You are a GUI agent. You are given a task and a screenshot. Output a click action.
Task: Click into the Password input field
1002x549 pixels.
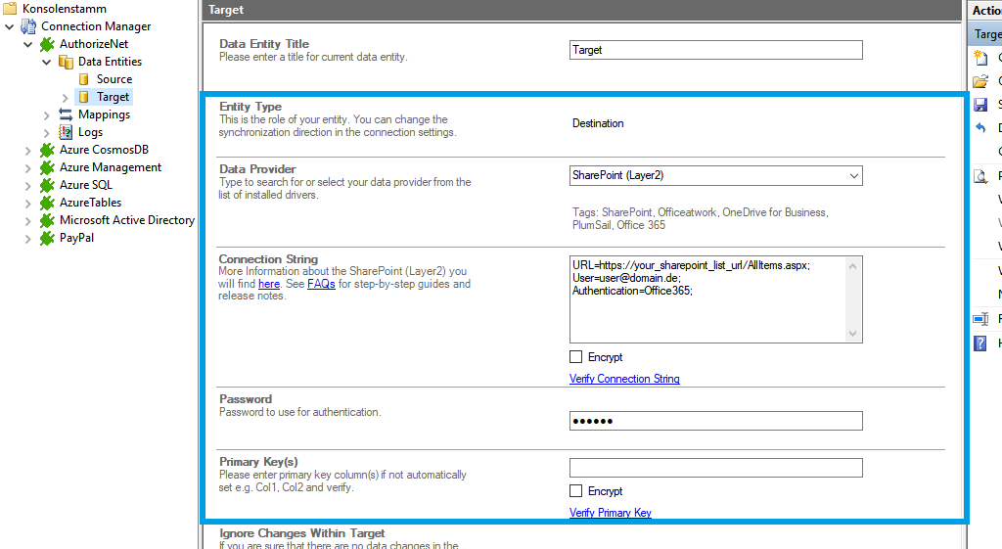click(715, 421)
